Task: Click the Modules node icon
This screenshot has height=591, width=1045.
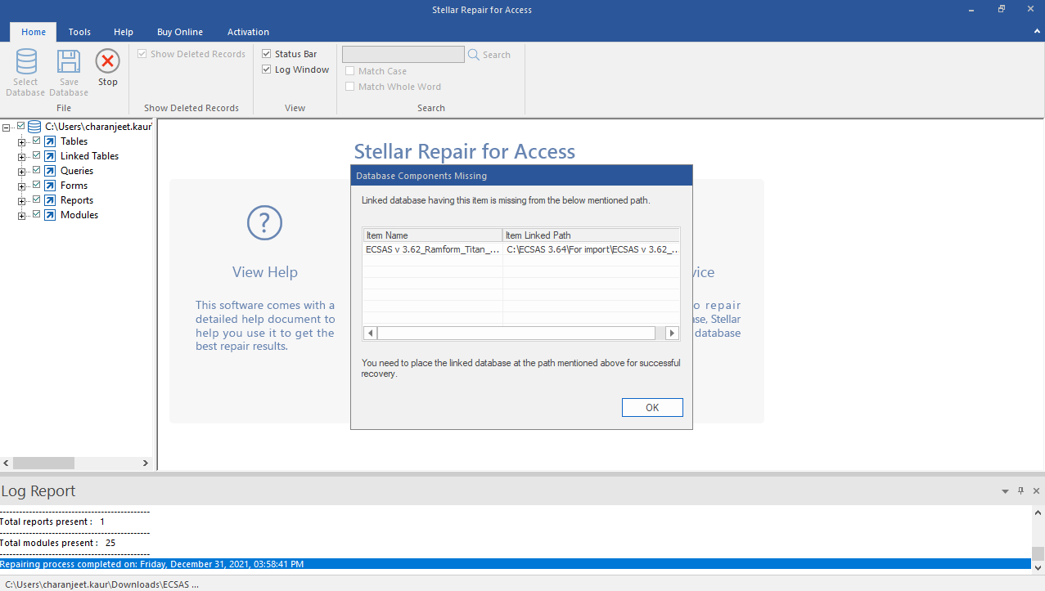Action: [x=50, y=215]
